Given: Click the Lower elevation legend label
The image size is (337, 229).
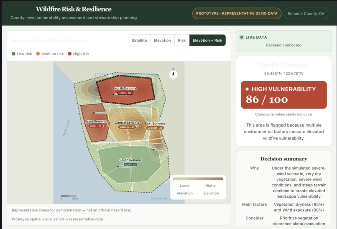Looking at the screenshot, I should 185,189.
